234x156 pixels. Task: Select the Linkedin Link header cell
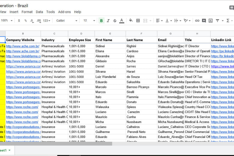point(222,40)
